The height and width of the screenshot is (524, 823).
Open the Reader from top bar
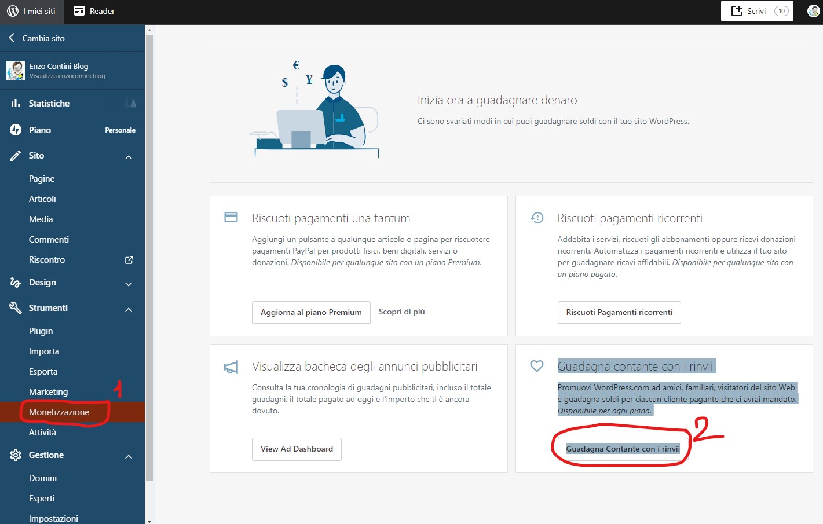click(94, 11)
